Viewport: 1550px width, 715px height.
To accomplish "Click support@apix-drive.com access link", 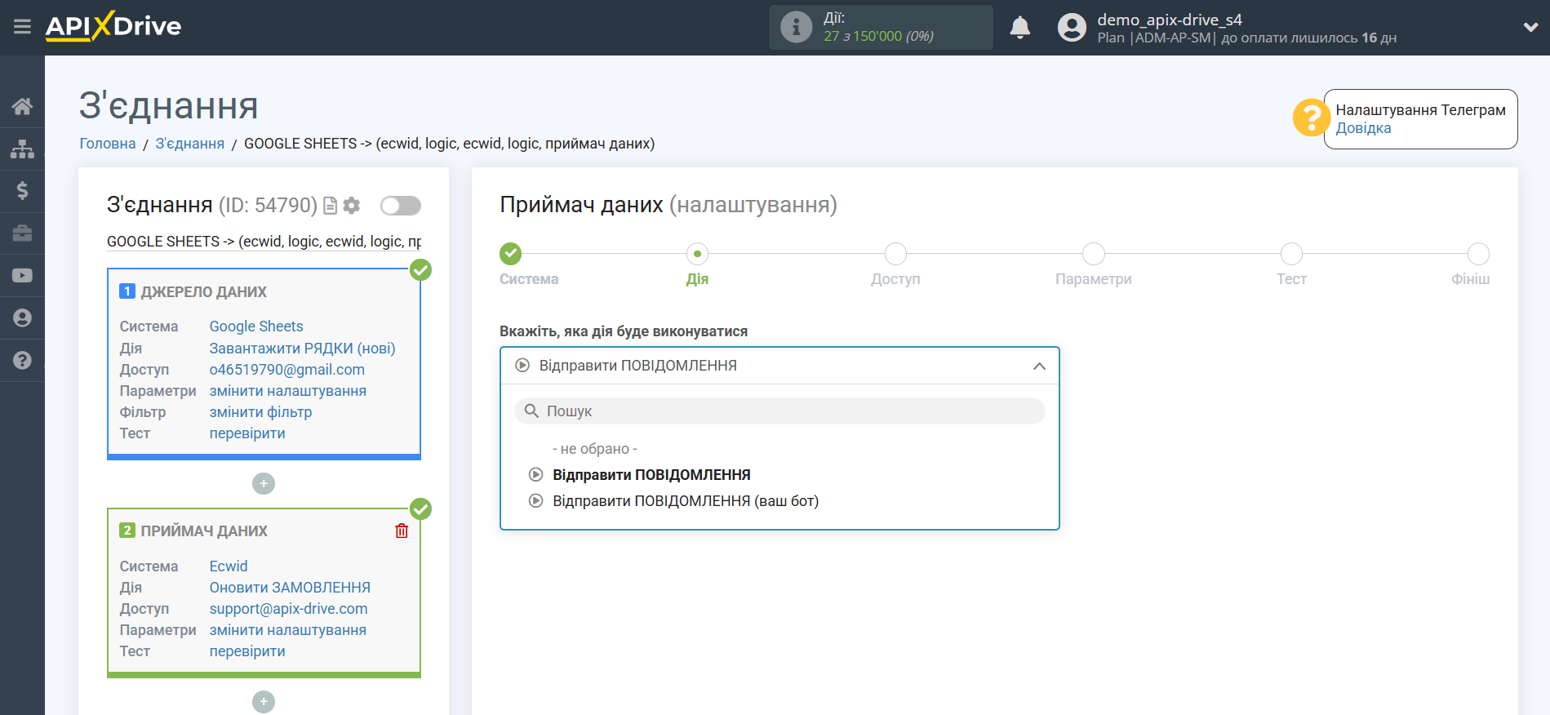I will point(289,609).
